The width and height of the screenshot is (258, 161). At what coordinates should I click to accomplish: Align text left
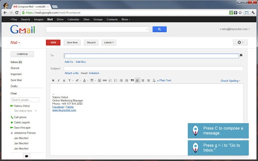coord(138,81)
